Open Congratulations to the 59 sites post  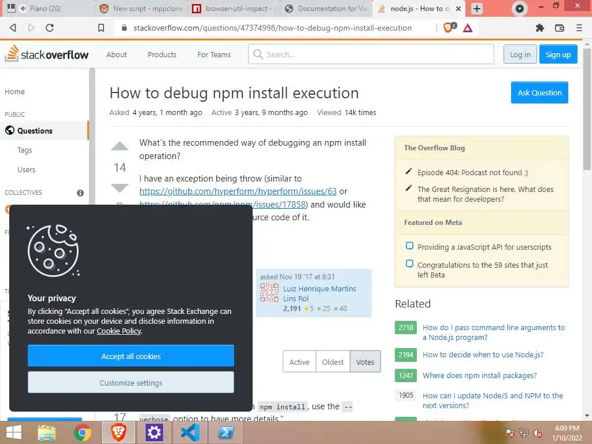click(x=483, y=269)
